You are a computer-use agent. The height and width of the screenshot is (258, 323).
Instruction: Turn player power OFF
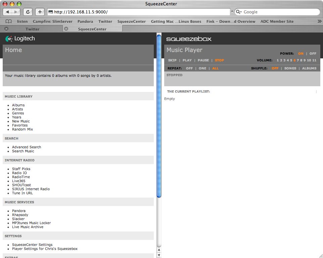(x=313, y=54)
